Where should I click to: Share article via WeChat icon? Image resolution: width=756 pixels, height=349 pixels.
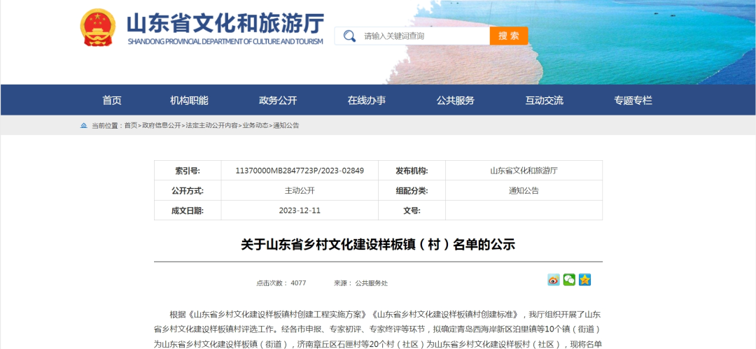pyautogui.click(x=569, y=280)
